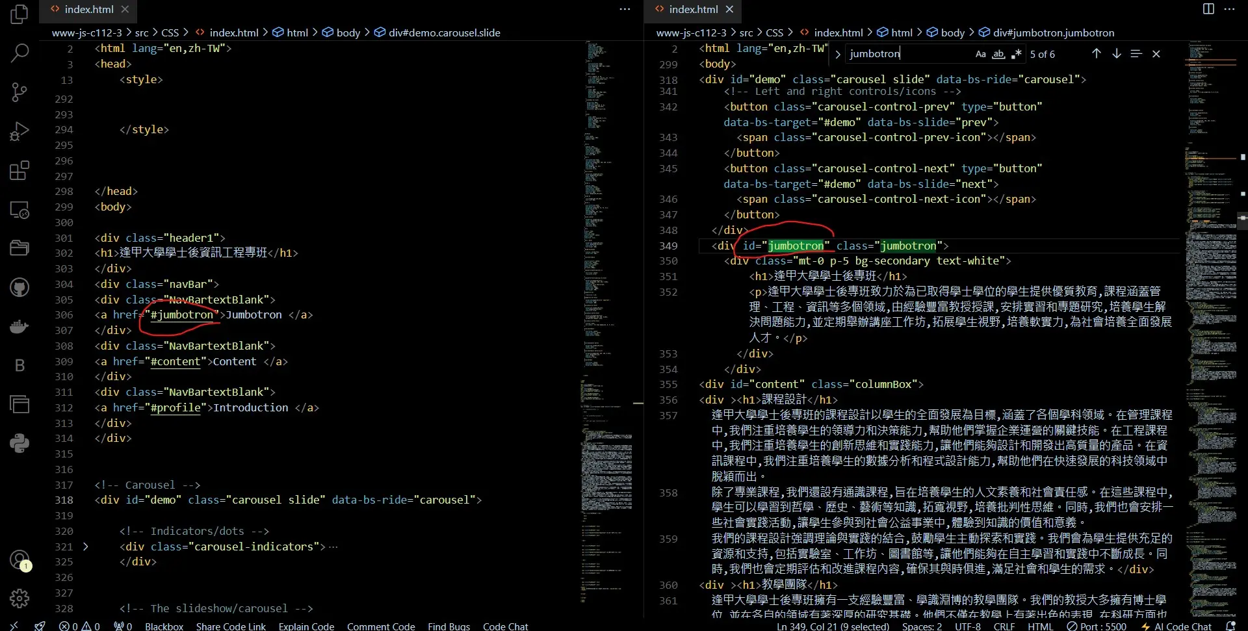Click the Split Editor Right icon
Viewport: 1248px width, 631px height.
(1208, 9)
